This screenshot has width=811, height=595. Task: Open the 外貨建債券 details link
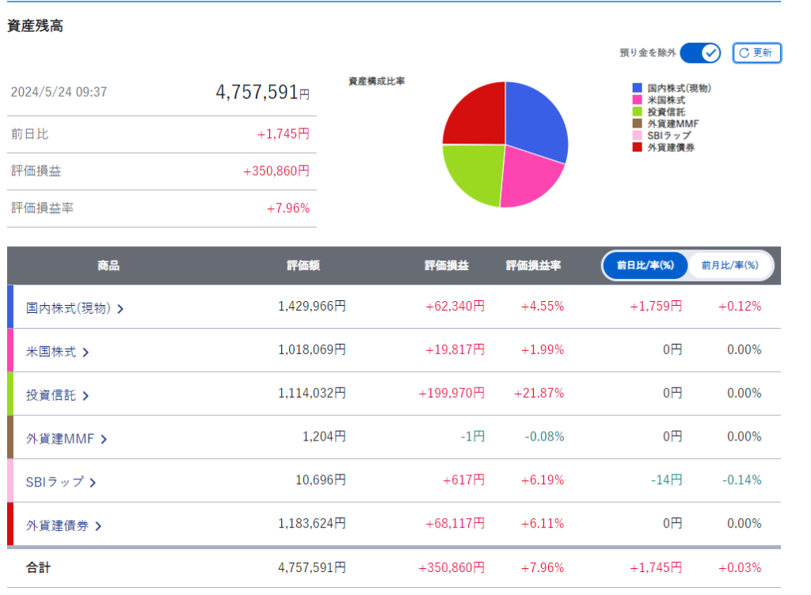point(57,524)
